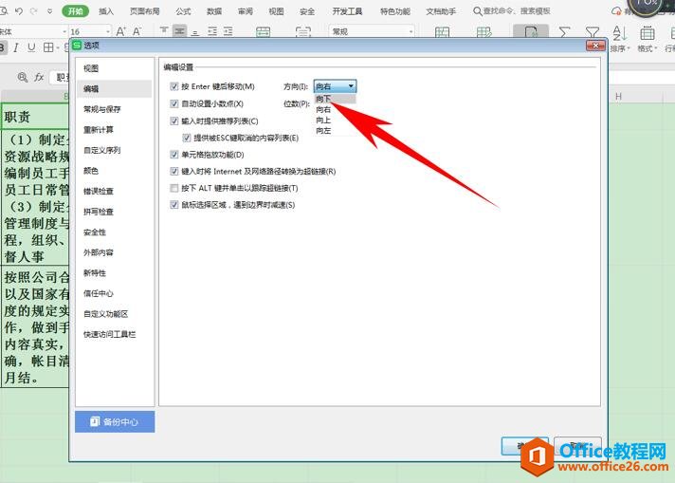This screenshot has width=675, height=483.
Task: Click the Undo arrow icon
Action: point(19,11)
